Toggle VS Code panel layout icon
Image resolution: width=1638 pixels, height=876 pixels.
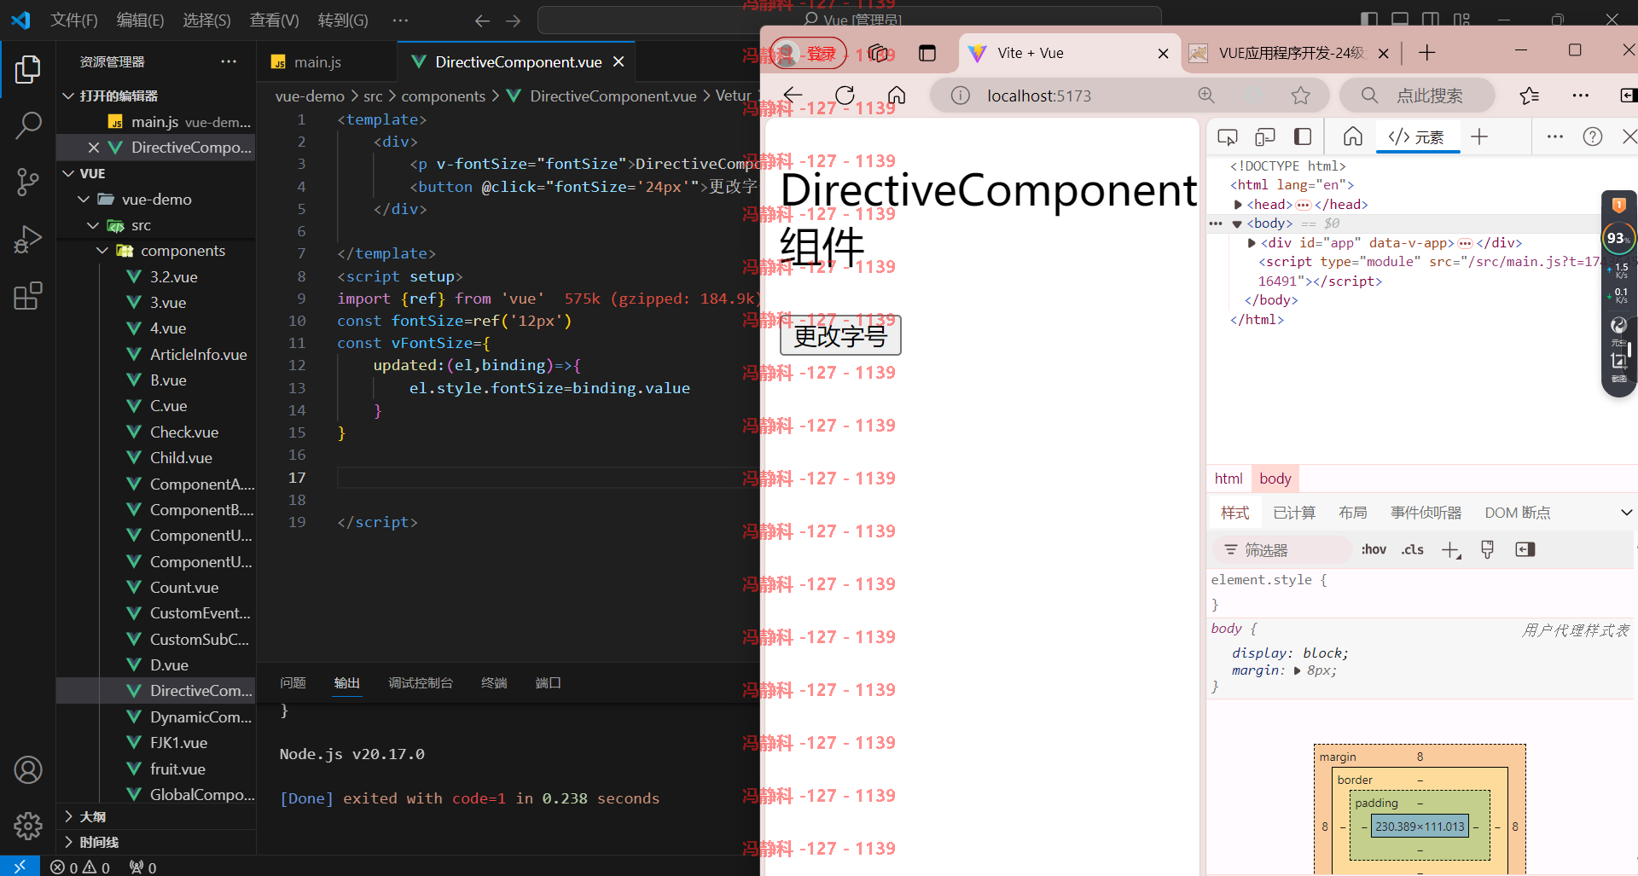coord(1400,20)
